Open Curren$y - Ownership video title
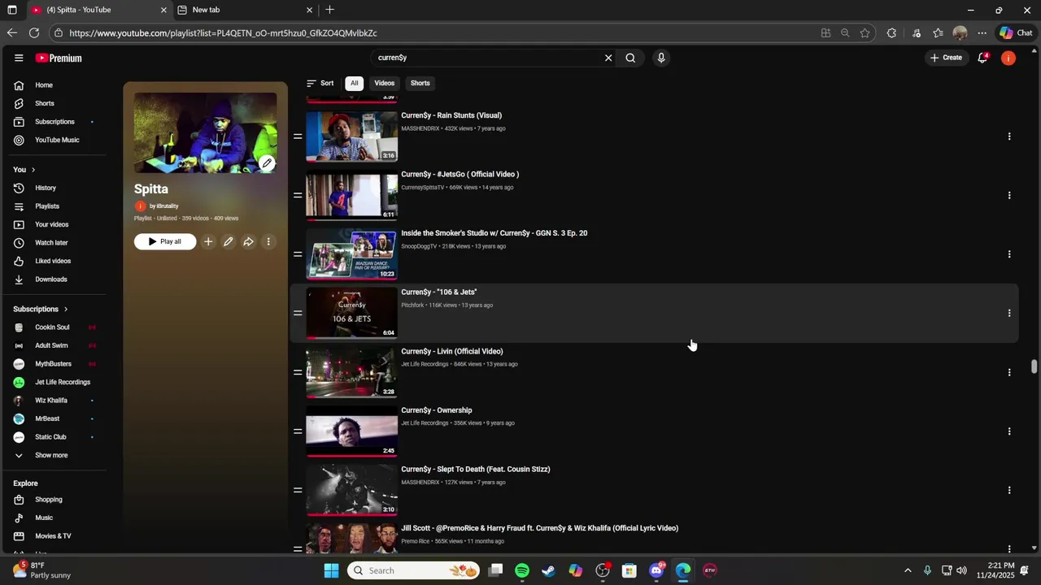Viewport: 1041px width, 585px height. (437, 410)
